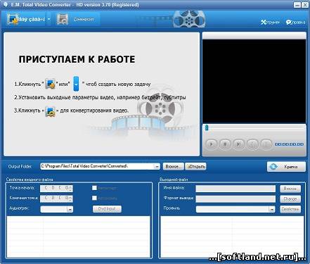Click the button with the blue refresh arrows icon
The width and height of the screenshot is (310, 264).
286,167
